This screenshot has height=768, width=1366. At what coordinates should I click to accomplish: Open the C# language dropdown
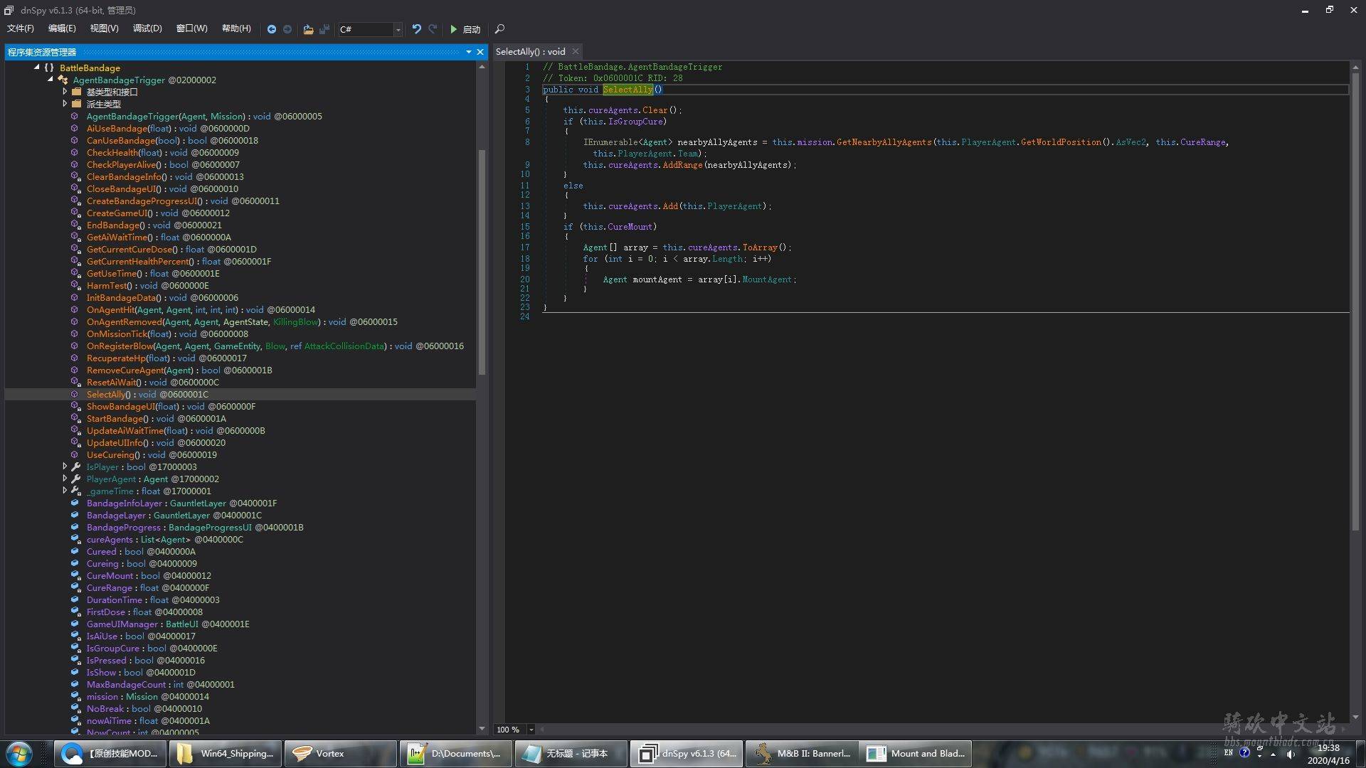[398, 29]
